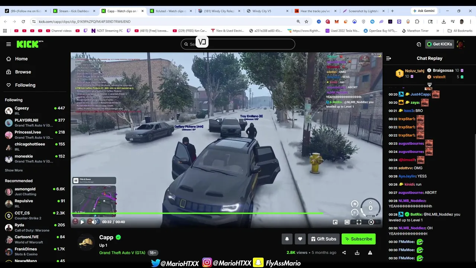The width and height of the screenshot is (476, 268).
Task: Open Chrome extensions puzzle icon
Action: 417,22
